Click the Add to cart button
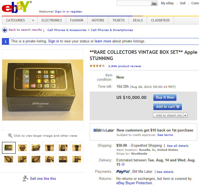The height and width of the screenshot is (185, 199). tap(167, 107)
